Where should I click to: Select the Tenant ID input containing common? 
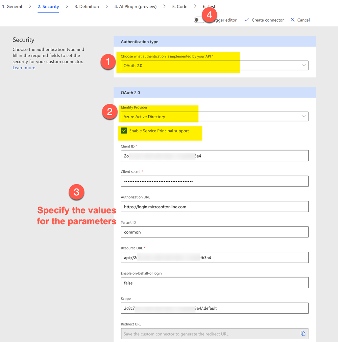pos(215,232)
